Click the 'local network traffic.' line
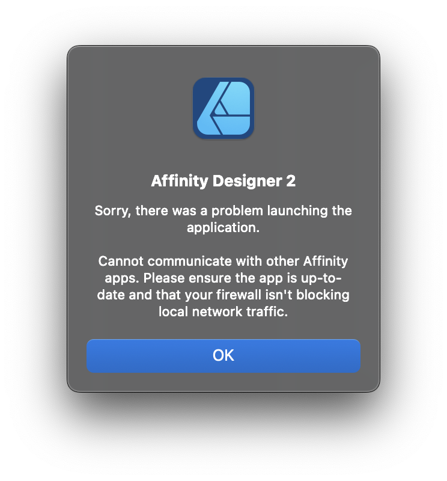 click(x=223, y=312)
